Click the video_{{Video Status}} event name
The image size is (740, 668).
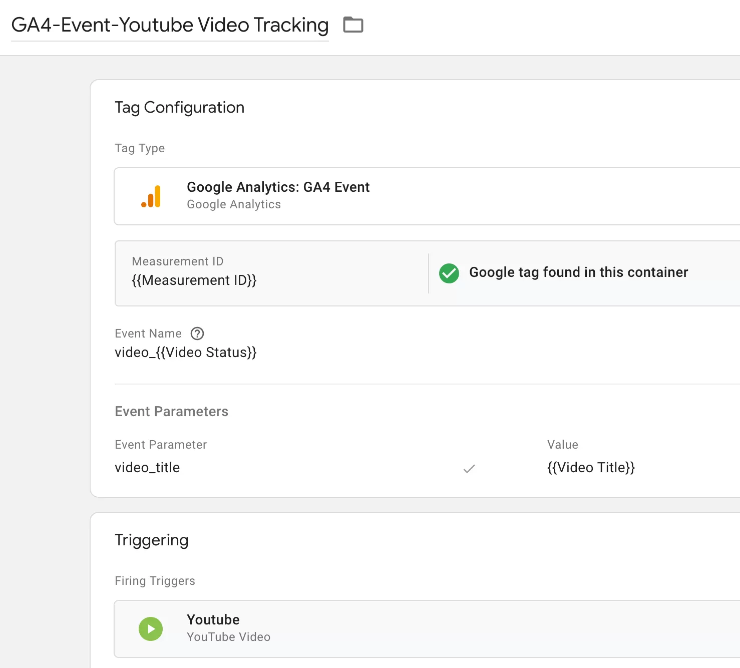pyautogui.click(x=186, y=353)
